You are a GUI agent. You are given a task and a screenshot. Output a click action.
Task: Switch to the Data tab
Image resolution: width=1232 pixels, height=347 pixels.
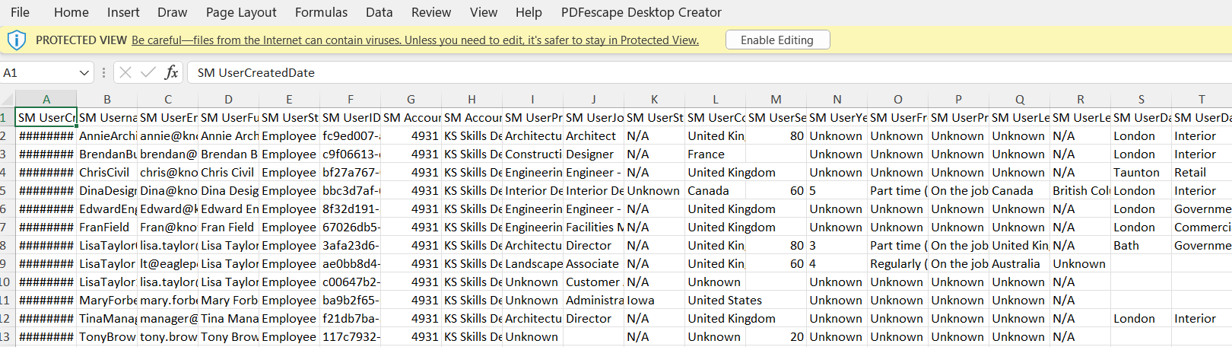click(x=379, y=12)
